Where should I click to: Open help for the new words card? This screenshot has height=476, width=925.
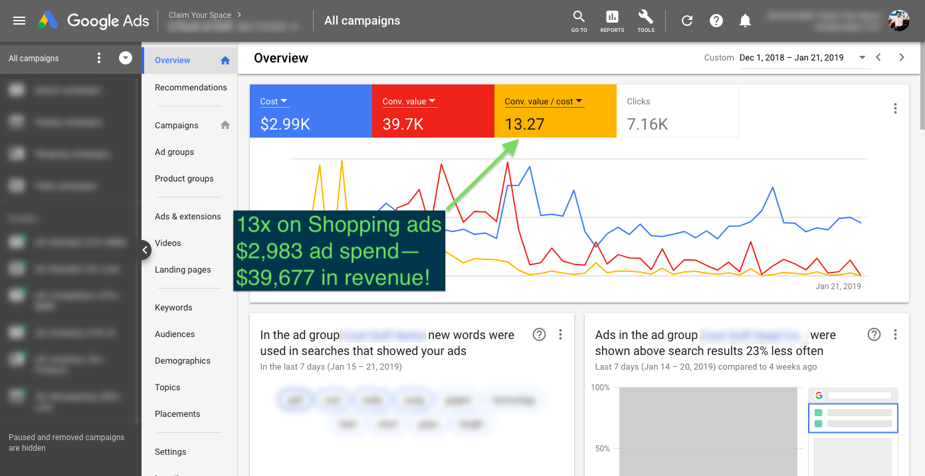pyautogui.click(x=540, y=334)
